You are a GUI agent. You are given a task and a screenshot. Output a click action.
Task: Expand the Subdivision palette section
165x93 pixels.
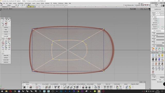click(x=6, y=62)
